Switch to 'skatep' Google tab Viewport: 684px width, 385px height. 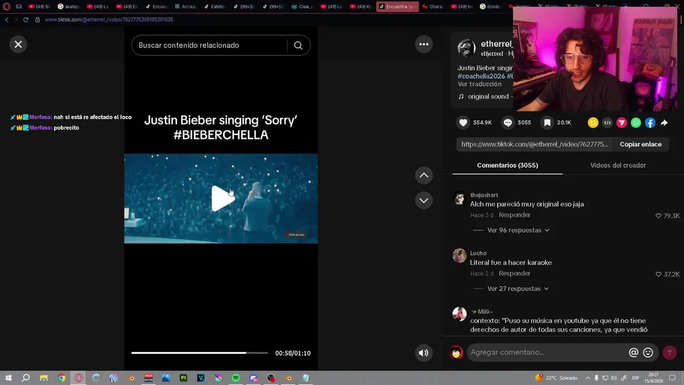(x=68, y=6)
